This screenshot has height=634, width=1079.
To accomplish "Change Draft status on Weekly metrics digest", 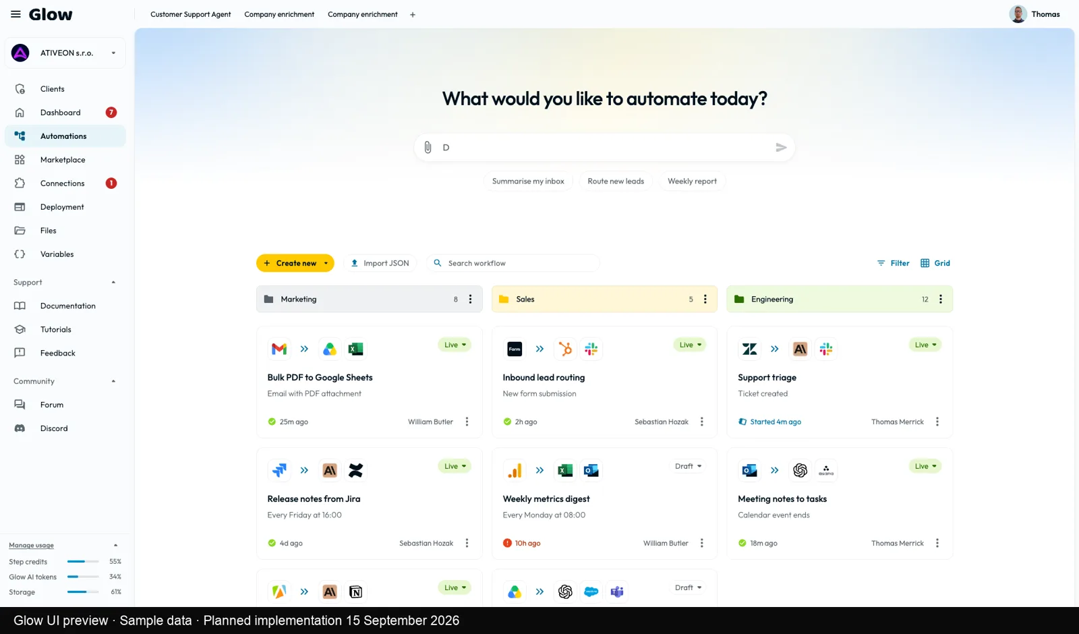I will tap(688, 466).
